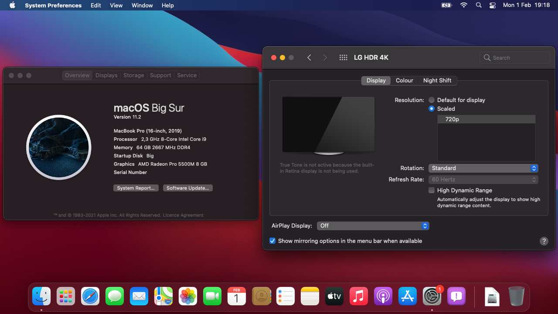558x314 pixels.
Task: Open Service tab in About This Mac
Action: point(187,75)
